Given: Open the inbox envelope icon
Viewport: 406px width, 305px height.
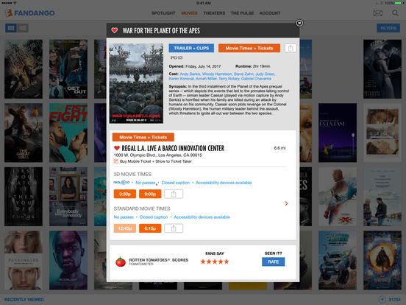Looking at the screenshot, I should [x=378, y=13].
